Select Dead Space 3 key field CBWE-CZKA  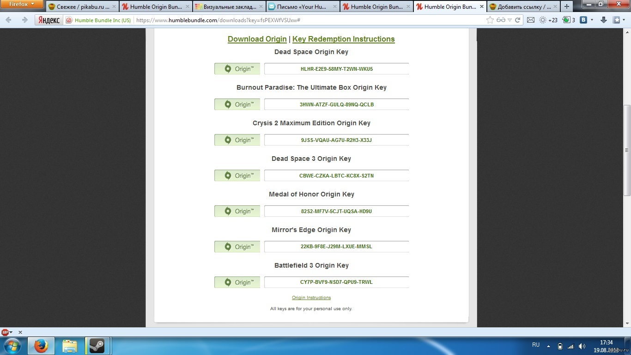[336, 176]
